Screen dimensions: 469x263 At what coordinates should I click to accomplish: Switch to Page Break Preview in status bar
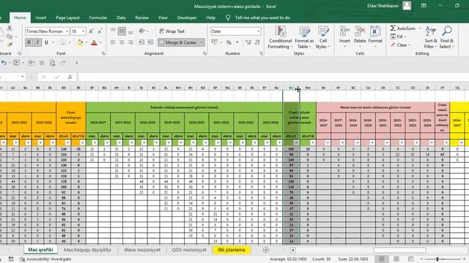[x=410, y=259]
